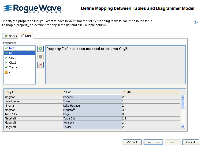Click the grey remove property icon
The width and height of the screenshot is (201, 147).
[x=40, y=57]
